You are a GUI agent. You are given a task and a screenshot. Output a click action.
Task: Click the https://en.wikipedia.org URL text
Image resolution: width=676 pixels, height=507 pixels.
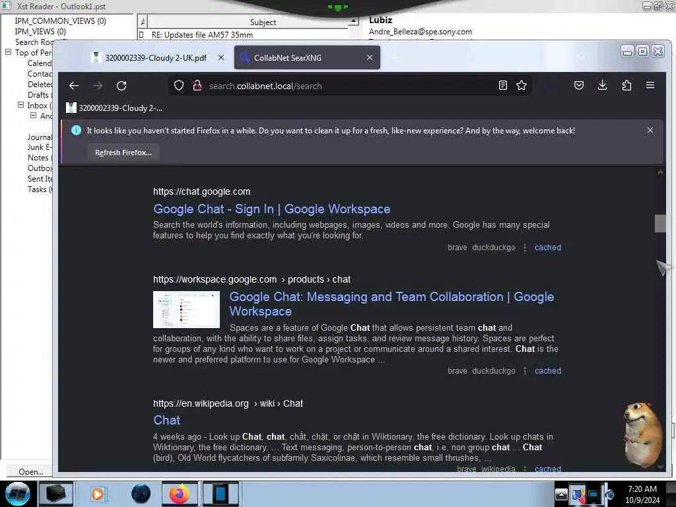coord(201,403)
